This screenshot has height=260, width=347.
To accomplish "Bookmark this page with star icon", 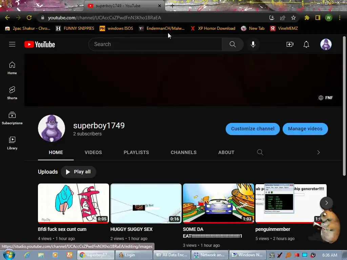I will point(293,18).
